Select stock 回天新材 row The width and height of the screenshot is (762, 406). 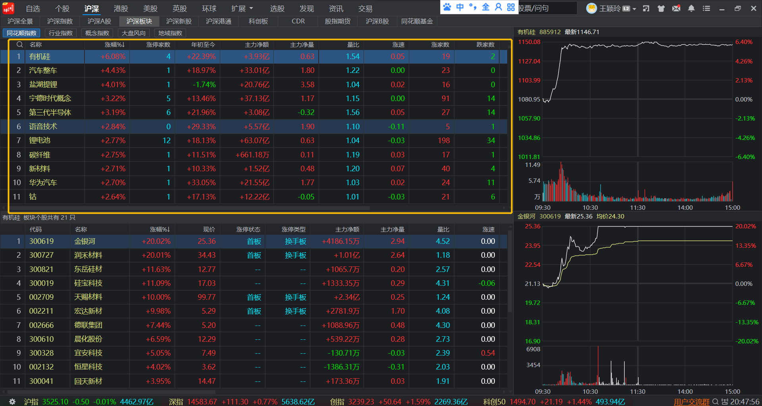(x=254, y=381)
